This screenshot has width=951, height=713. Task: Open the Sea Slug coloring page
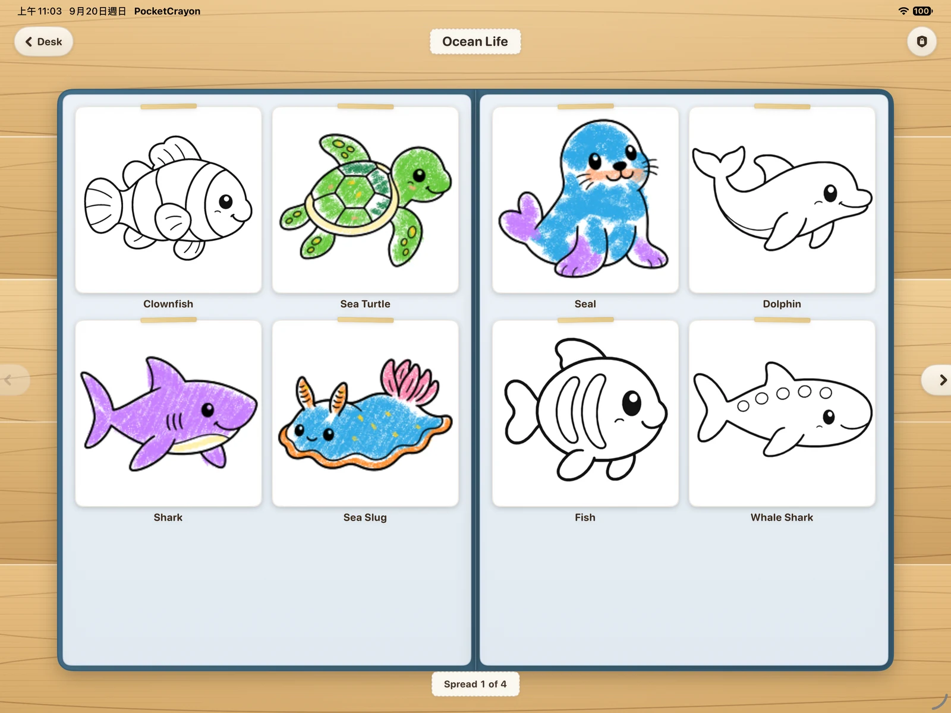365,414
